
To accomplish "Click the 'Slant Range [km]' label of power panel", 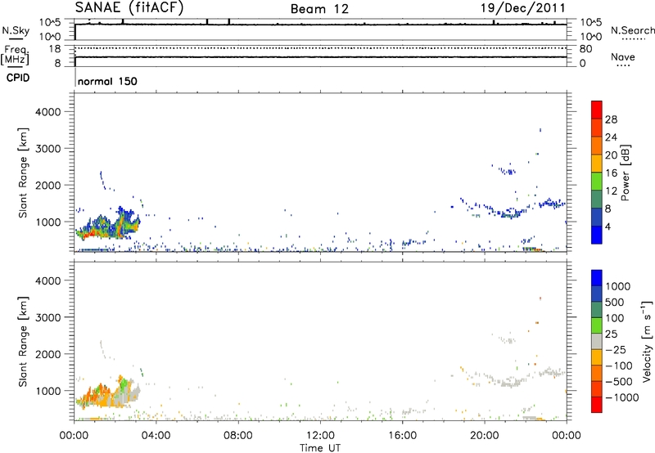I will (23, 173).
